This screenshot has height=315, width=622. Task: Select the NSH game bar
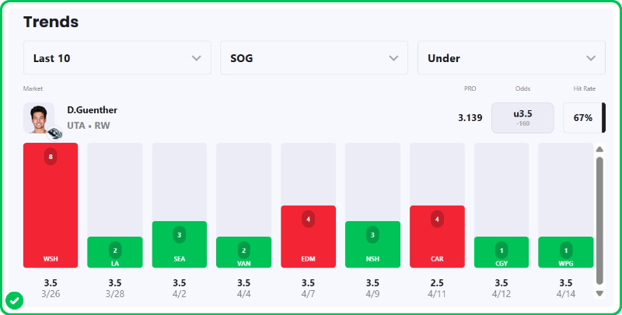372,244
